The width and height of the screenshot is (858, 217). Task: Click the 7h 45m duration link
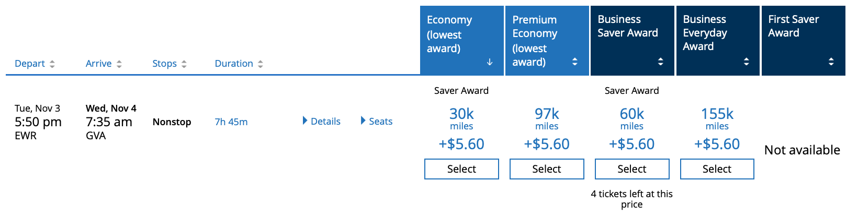(x=231, y=122)
